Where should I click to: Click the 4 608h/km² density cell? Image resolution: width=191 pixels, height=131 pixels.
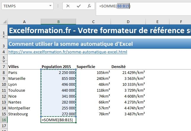tap(128, 96)
